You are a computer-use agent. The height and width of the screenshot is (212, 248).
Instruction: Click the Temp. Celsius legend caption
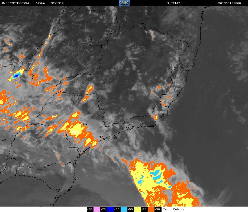173,209
